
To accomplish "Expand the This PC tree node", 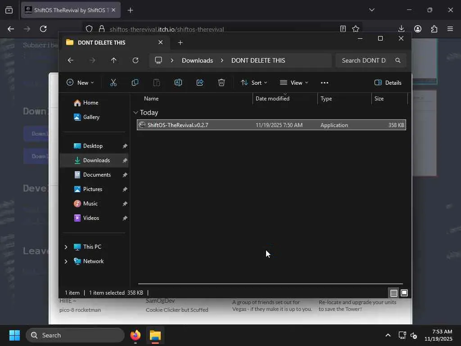I will [x=66, y=247].
